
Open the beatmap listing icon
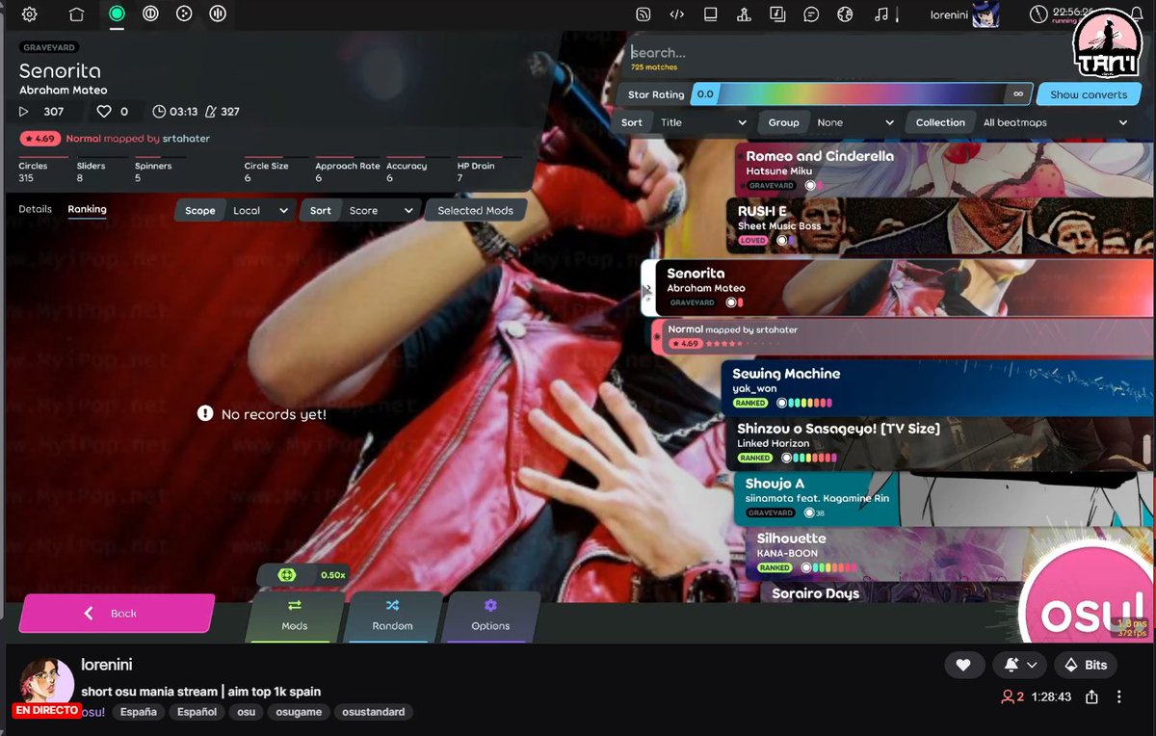coord(777,14)
